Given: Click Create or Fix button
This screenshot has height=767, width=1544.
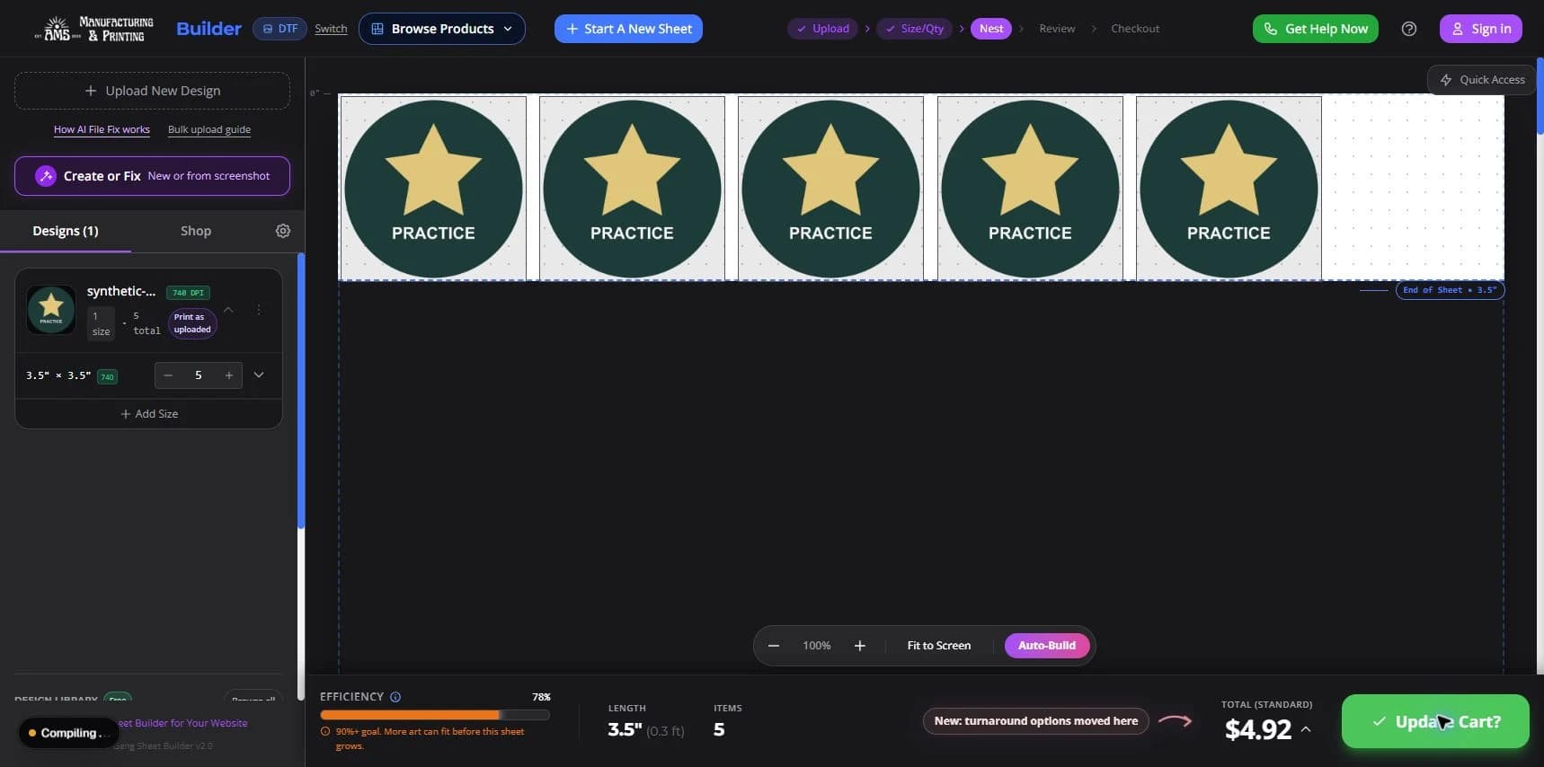Looking at the screenshot, I should (x=152, y=176).
